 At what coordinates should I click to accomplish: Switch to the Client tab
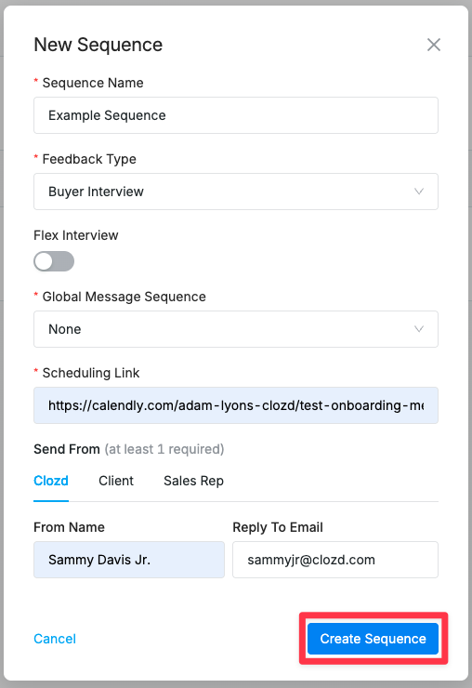(x=116, y=481)
